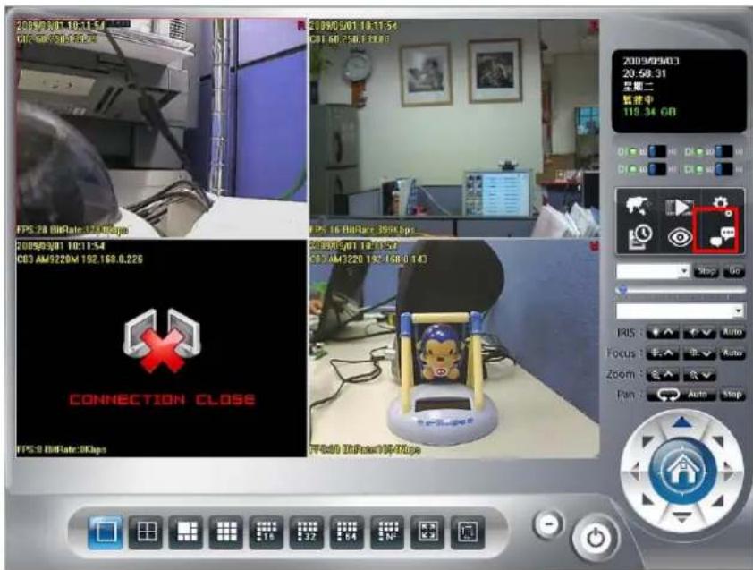Click the round power button
The height and width of the screenshot is (570, 753).
tap(596, 538)
